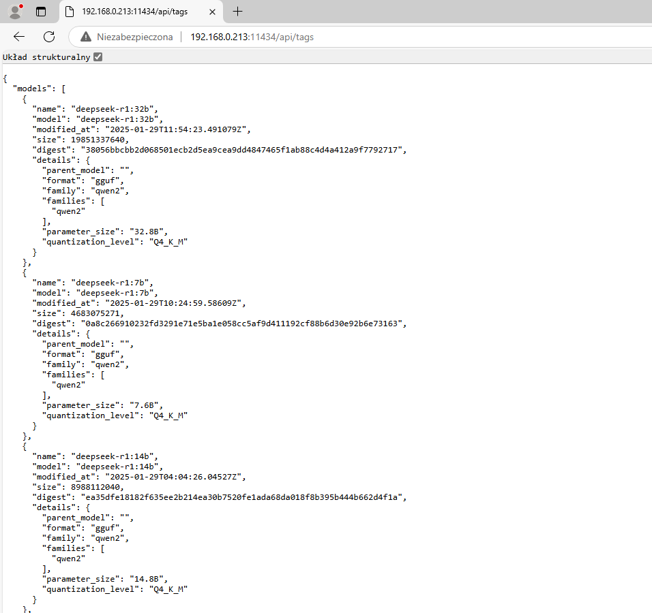Click the digest starting with 0a8c26691023
The image size is (652, 613).
241,323
